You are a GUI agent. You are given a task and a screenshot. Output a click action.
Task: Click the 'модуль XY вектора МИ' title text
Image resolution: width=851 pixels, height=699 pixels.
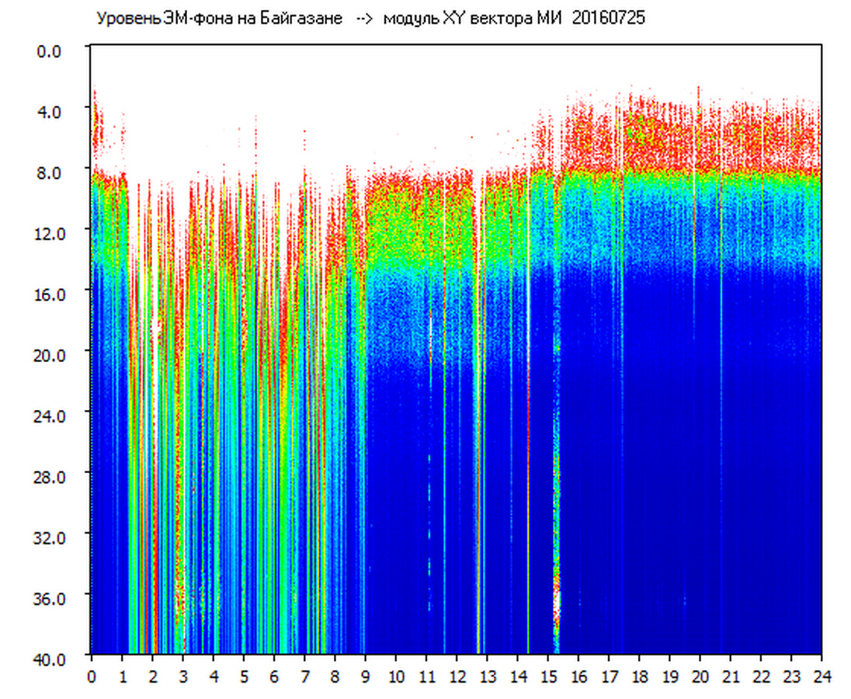474,19
